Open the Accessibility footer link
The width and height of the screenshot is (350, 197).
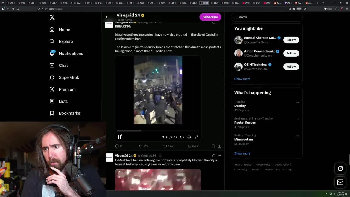pyautogui.click(x=241, y=170)
